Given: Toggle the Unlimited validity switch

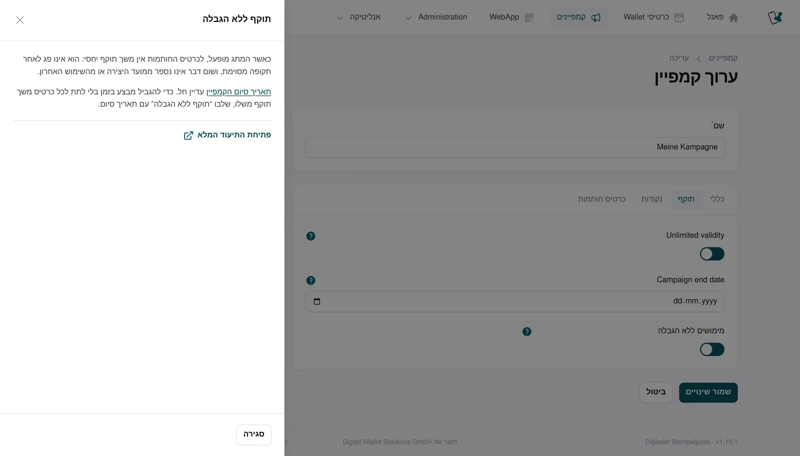Looking at the screenshot, I should click(712, 254).
